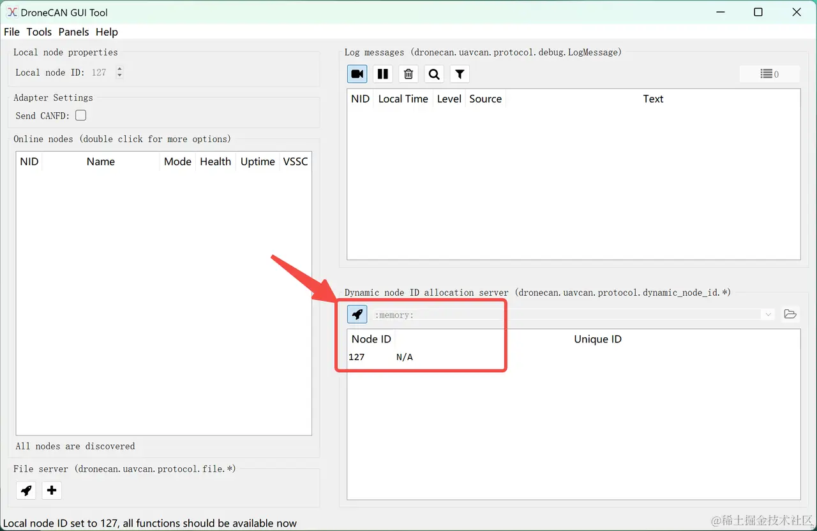817x531 pixels.
Task: Pause the log messages display
Action: [383, 74]
